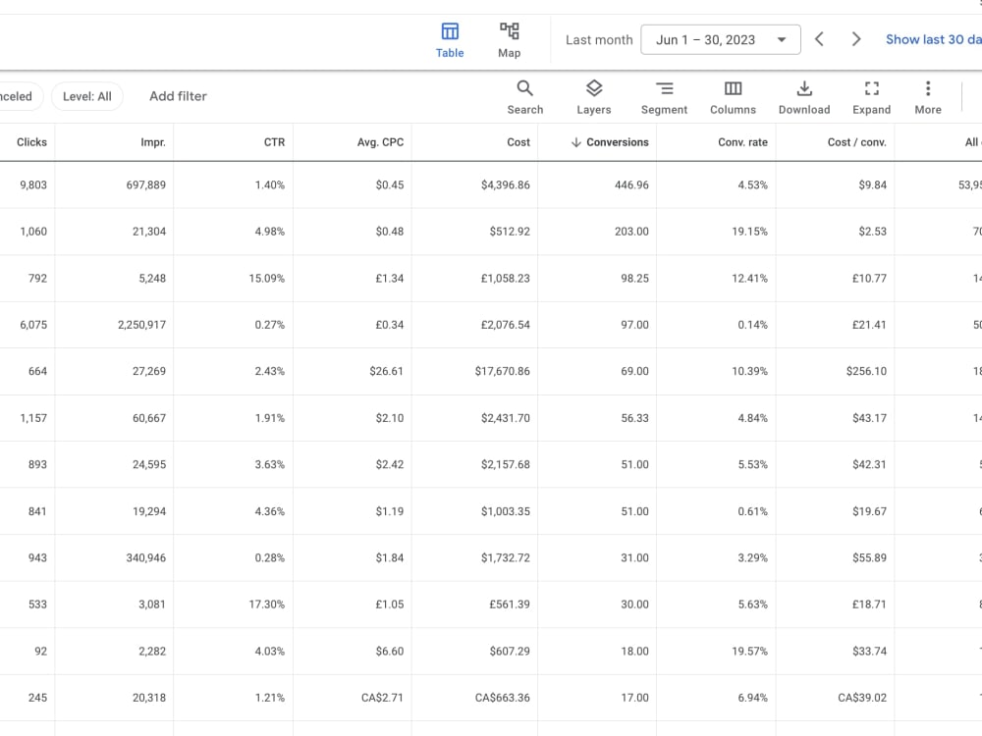Sort by Impr. column header

(153, 142)
